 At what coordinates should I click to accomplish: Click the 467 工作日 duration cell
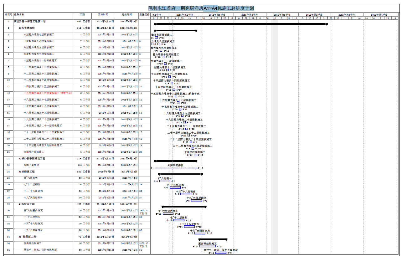point(82,21)
